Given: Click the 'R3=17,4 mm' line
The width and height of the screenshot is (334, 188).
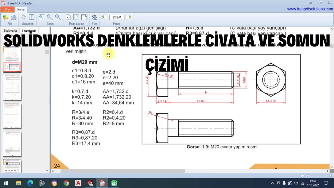Looking at the screenshot, I should point(86,143).
